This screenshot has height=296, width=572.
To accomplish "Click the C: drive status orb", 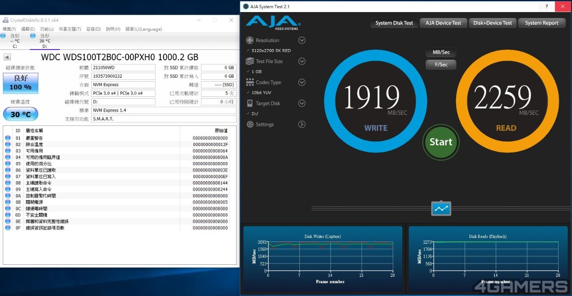I will pyautogui.click(x=3, y=36).
